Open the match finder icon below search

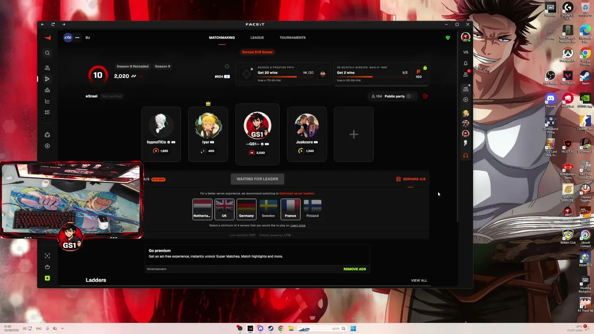(47, 68)
